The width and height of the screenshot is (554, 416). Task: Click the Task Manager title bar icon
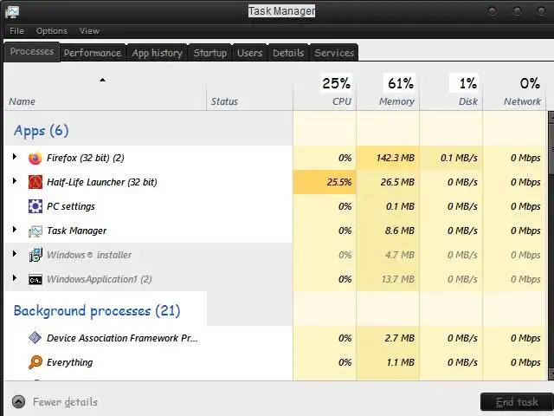(12, 11)
